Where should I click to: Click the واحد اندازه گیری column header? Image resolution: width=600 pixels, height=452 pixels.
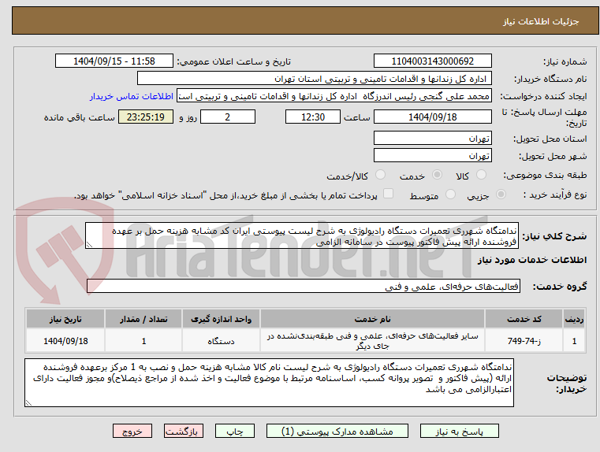coord(222,319)
